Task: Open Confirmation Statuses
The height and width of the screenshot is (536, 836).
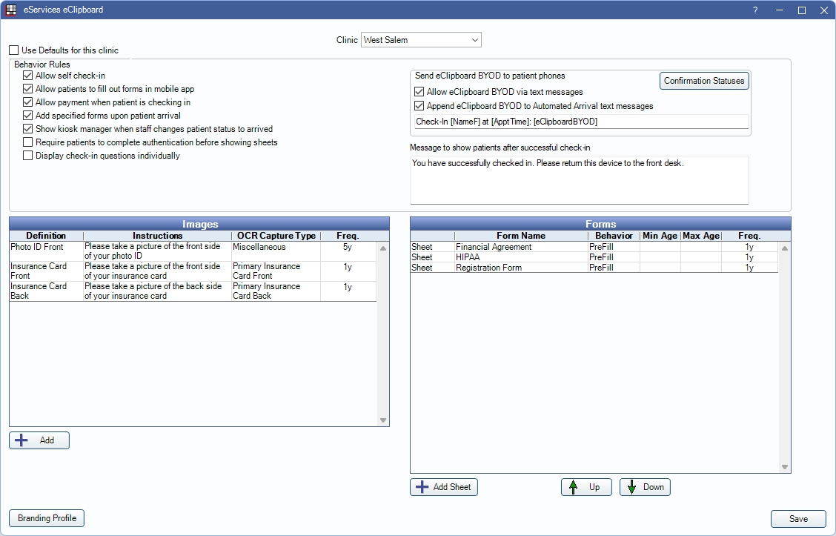Action: (704, 81)
